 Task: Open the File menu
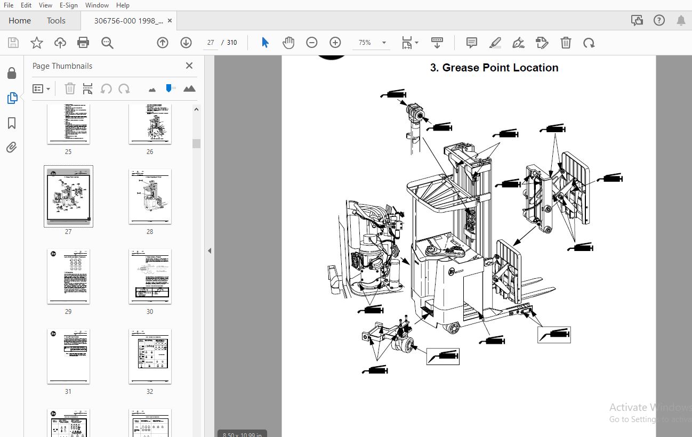(8, 5)
